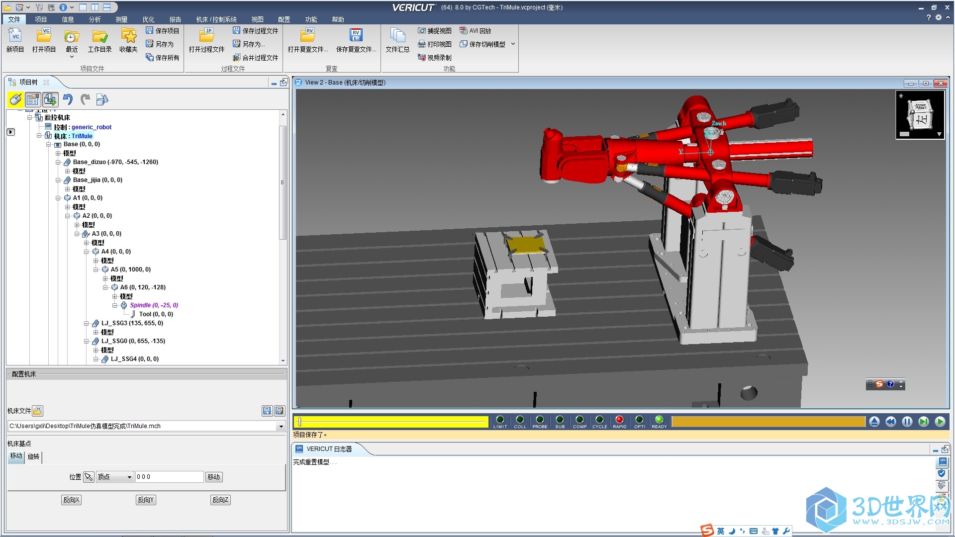Image resolution: width=955 pixels, height=537 pixels.
Task: Select the VERICUT 日志器 tab
Action: pos(329,449)
